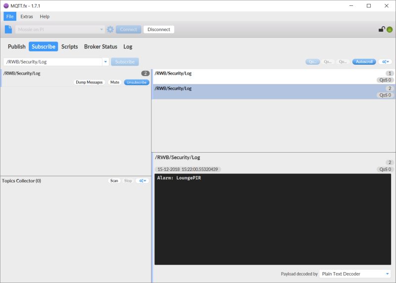
Task: Open Topics Collector gear options dropdown
Action: [143, 181]
